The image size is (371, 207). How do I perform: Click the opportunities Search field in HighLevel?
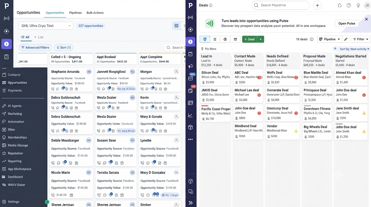pos(175,47)
